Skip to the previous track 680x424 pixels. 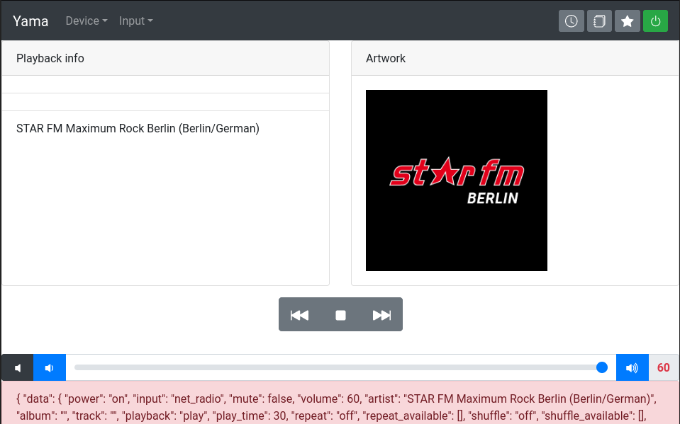300,315
